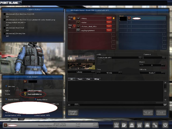172x129 pixels.
Task: Switch to the Whisp chat tab
Action: 96,79
